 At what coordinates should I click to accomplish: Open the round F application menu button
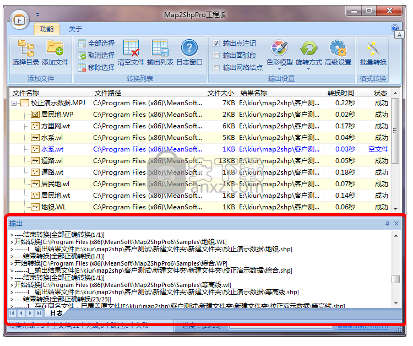(19, 20)
